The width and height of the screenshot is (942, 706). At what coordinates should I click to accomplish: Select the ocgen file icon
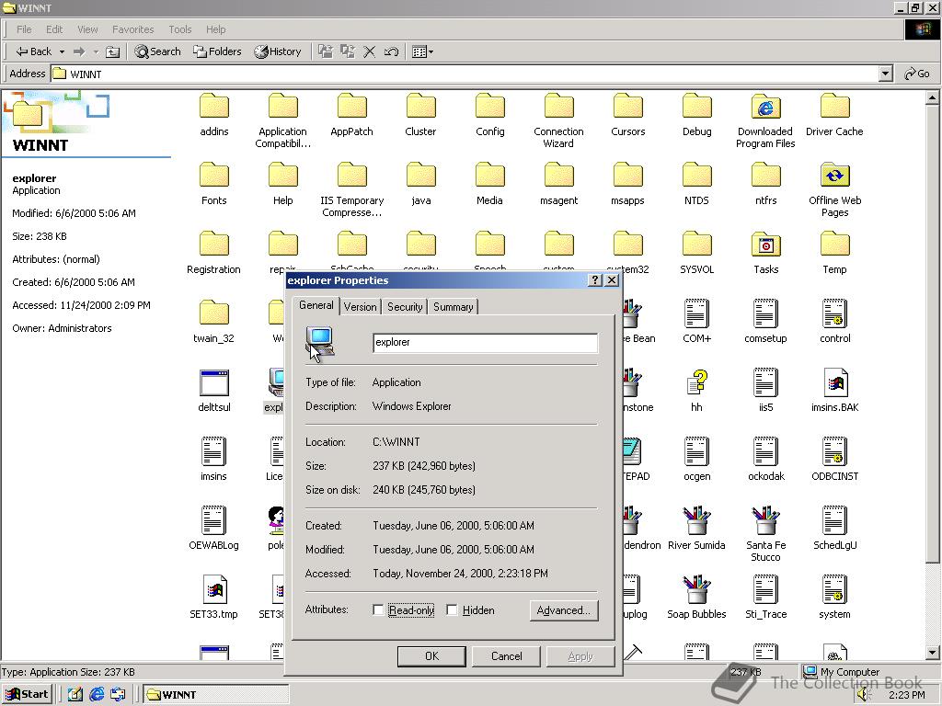[697, 451]
